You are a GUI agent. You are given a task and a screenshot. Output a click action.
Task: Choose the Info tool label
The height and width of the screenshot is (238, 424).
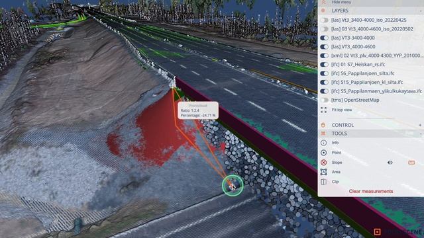point(335,143)
